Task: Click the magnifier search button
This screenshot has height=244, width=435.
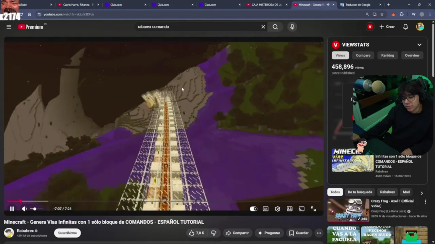Action: tap(275, 27)
